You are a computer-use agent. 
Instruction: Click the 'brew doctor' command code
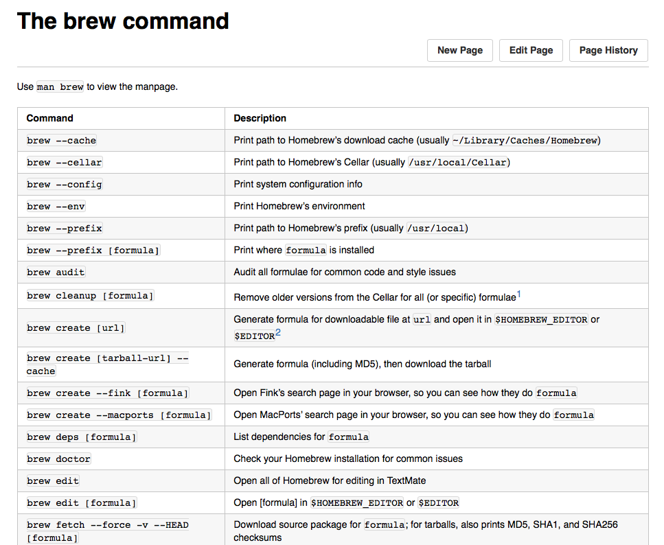(x=59, y=459)
